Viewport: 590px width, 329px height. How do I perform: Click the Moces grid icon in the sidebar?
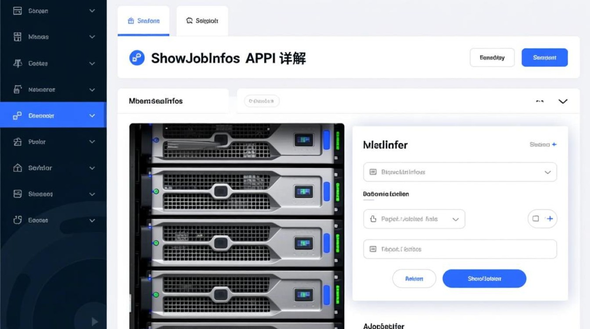(x=18, y=37)
